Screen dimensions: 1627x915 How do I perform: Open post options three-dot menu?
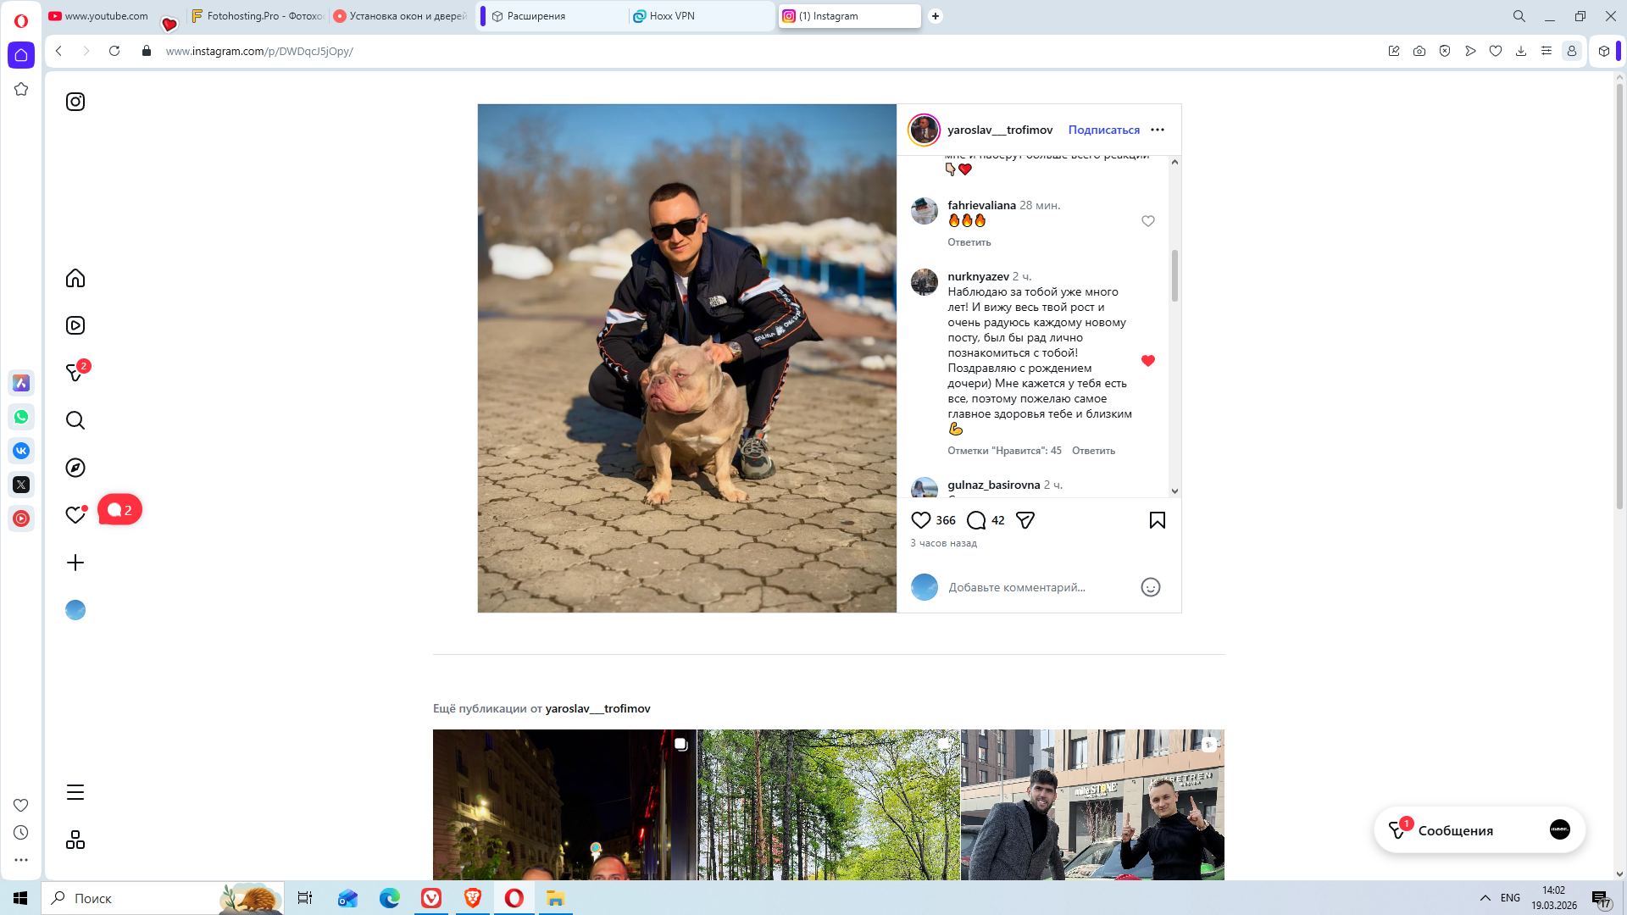1158,130
